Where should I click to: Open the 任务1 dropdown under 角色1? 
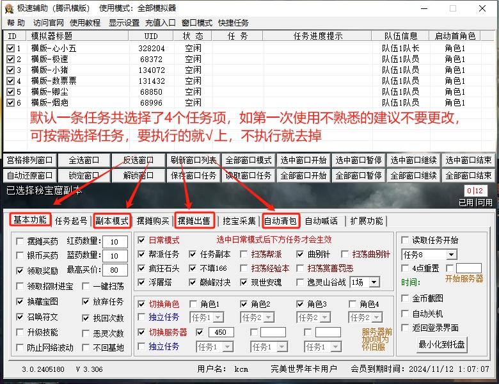[x=218, y=317]
